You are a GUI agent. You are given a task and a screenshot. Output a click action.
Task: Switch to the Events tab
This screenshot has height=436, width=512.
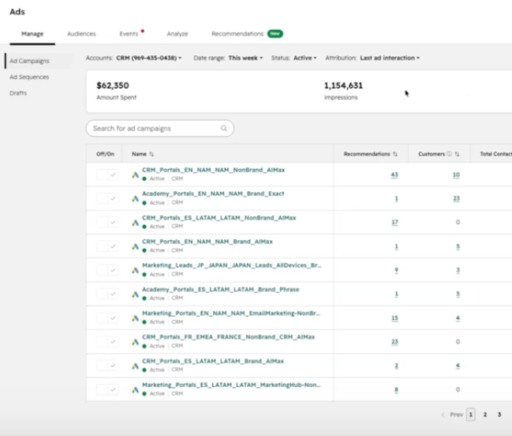pyautogui.click(x=129, y=34)
